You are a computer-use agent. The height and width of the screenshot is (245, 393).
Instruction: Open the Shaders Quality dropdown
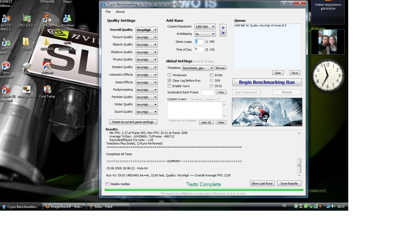[x=147, y=67]
